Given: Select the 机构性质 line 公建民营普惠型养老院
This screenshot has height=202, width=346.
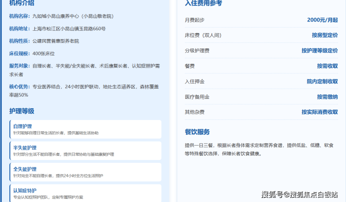Looking at the screenshot, I should 44,41.
